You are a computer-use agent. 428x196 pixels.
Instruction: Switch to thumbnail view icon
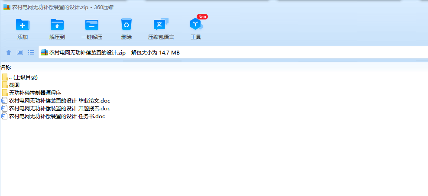[20, 52]
